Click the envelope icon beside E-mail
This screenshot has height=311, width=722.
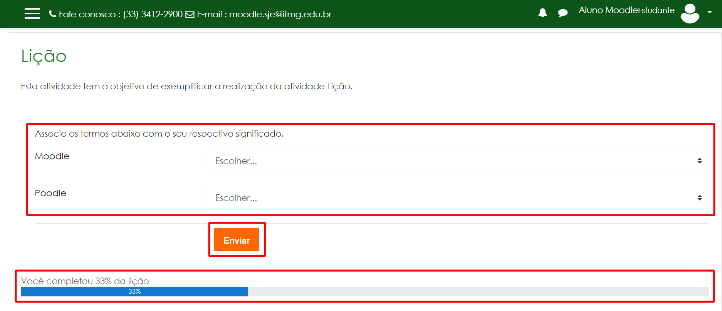pyautogui.click(x=190, y=15)
